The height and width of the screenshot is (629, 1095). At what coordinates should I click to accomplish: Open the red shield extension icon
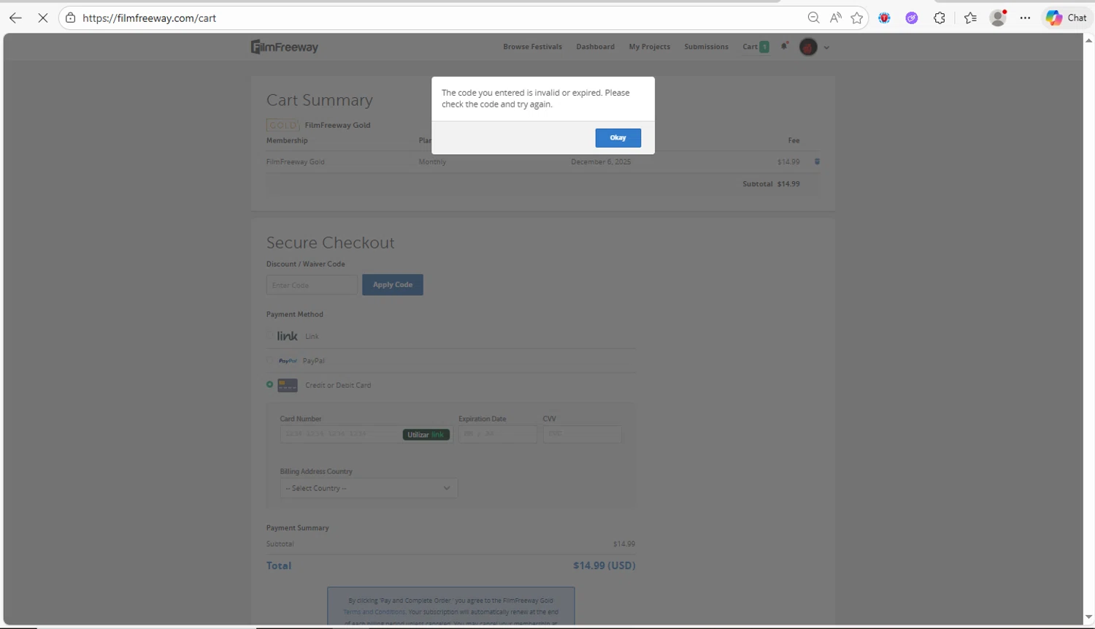point(884,18)
